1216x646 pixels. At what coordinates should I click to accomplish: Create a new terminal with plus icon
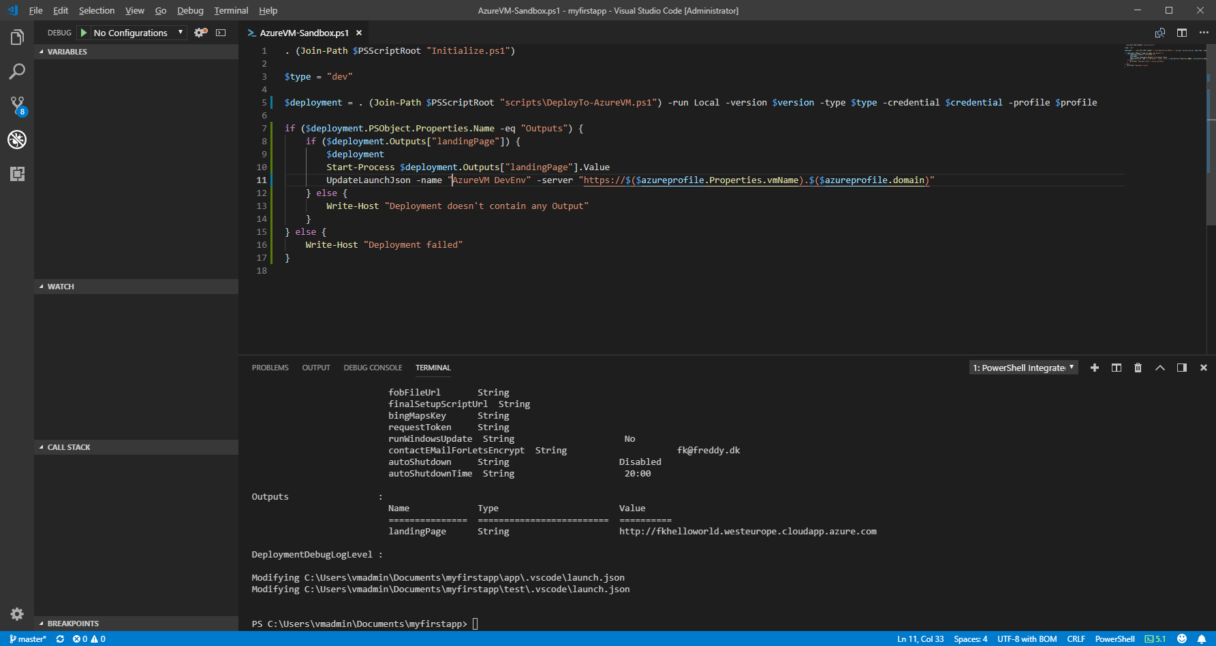coord(1095,368)
